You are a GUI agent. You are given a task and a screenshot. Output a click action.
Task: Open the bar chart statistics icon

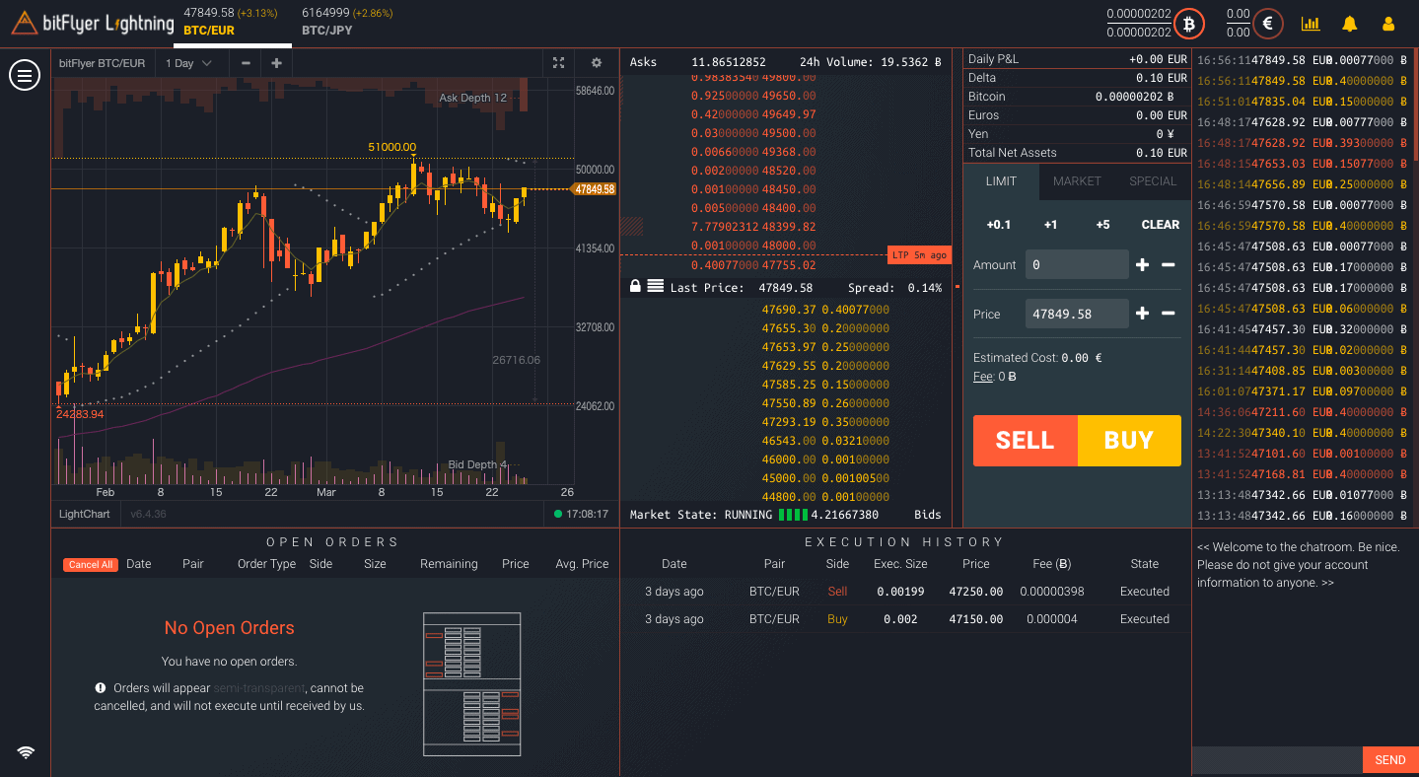click(x=1311, y=24)
